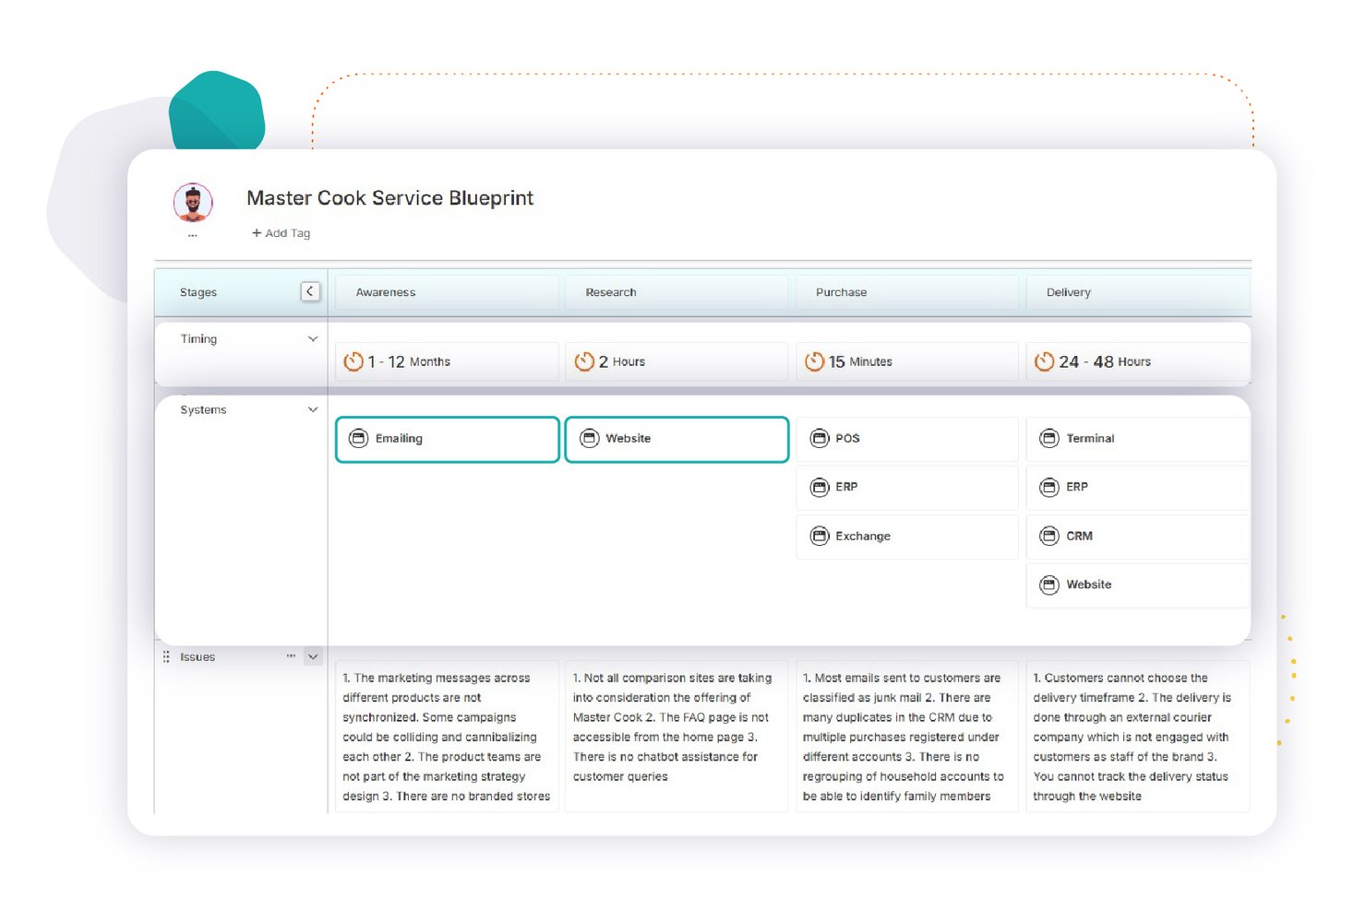
Task: Click the Purchase ERP system icon
Action: pos(820,487)
